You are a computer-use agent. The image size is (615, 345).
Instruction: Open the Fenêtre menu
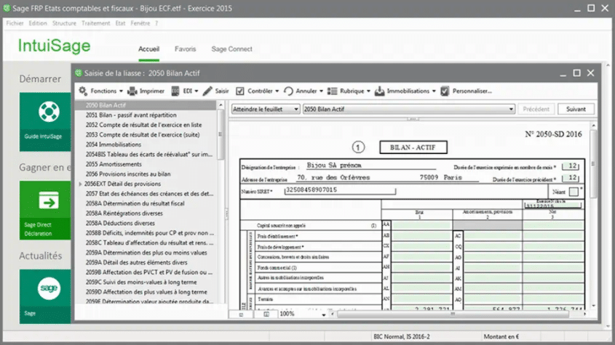pyautogui.click(x=140, y=23)
